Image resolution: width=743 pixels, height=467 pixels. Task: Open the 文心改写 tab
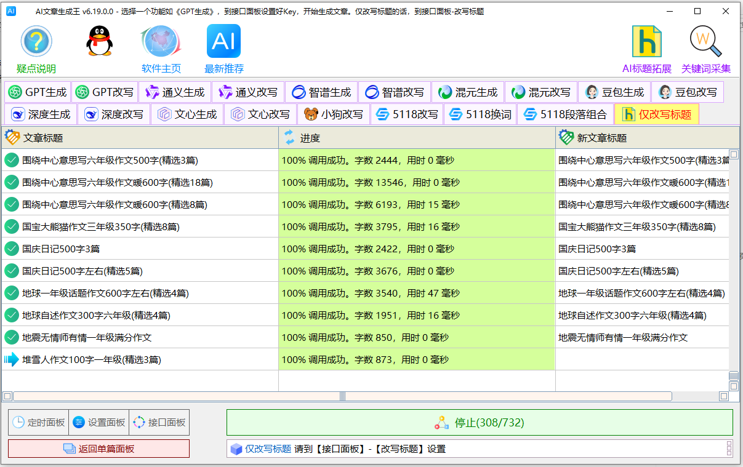(260, 114)
